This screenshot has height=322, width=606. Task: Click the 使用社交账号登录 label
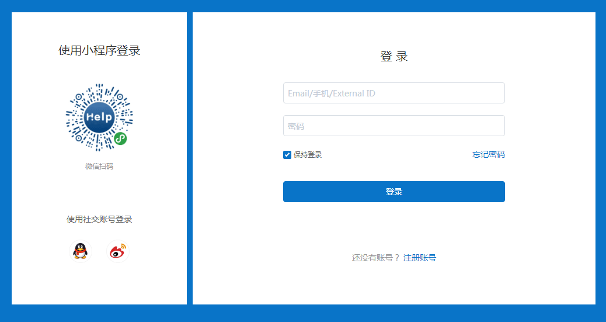tap(99, 220)
